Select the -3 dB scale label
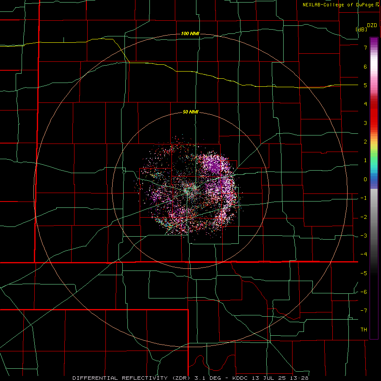This screenshot has height=381, width=381. 364,236
